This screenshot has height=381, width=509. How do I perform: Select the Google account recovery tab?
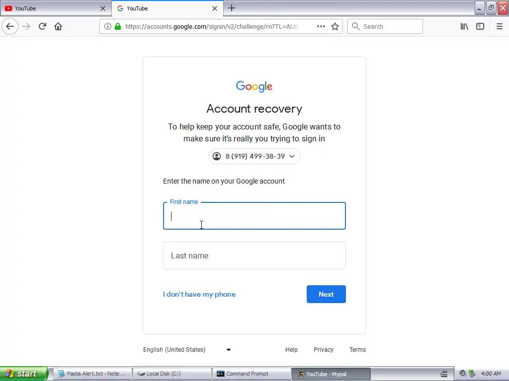168,8
